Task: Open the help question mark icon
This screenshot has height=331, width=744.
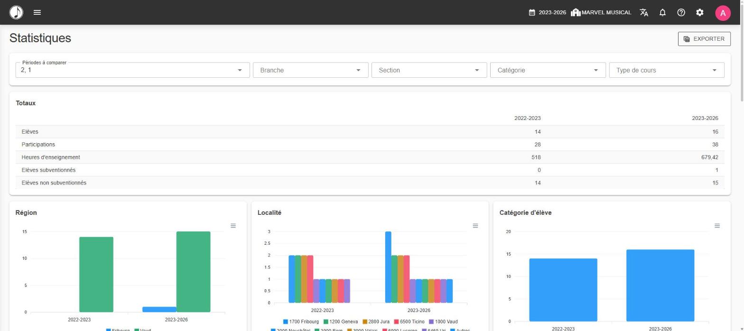Action: coord(681,12)
